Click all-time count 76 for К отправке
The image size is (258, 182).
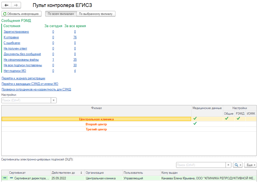click(x=75, y=37)
